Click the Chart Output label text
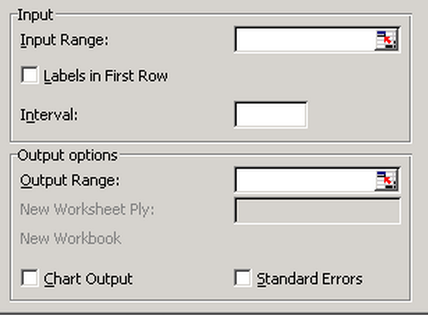 coord(88,279)
